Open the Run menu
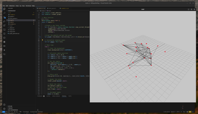 (x=23, y=6)
